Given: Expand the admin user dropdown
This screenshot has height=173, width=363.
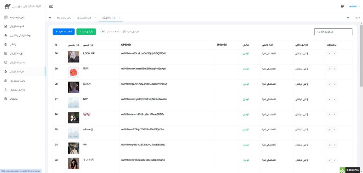Looking at the screenshot, I should 354,6.
